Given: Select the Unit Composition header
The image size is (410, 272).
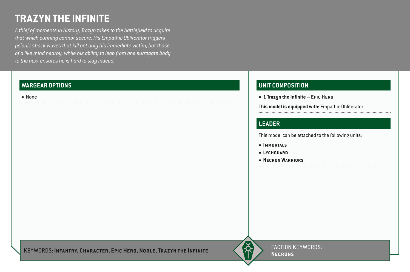Looking at the screenshot, I should coord(283,85).
